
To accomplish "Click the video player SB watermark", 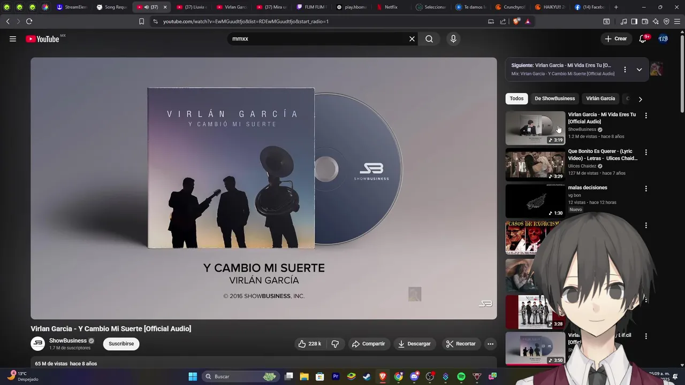I will [485, 304].
